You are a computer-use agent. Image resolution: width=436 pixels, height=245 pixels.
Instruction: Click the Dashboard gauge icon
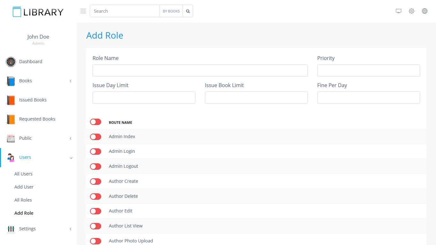11,62
